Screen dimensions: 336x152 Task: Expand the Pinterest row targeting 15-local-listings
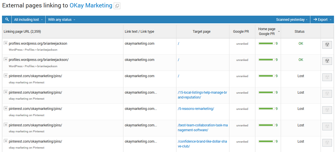click(6, 92)
